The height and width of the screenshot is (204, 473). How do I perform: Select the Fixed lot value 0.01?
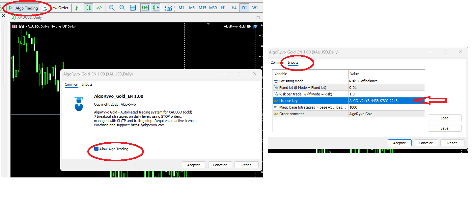386,88
